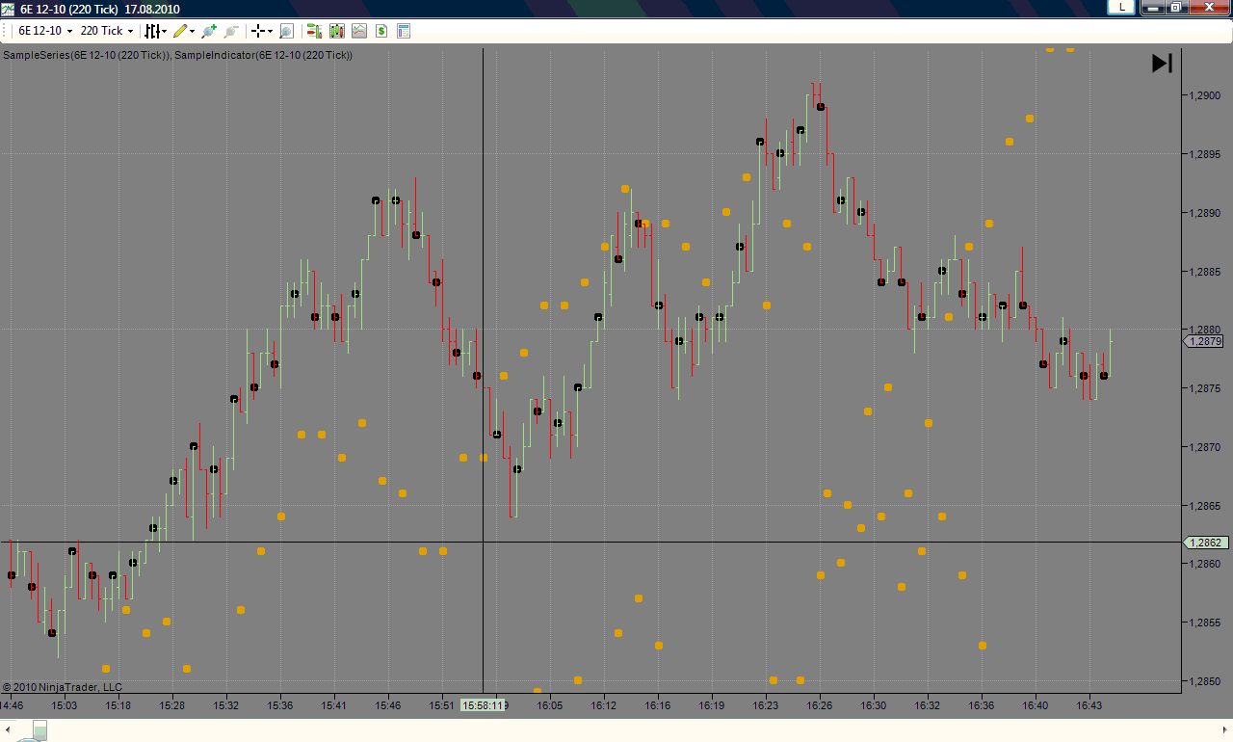Click the 16:12 time axis label
Image resolution: width=1233 pixels, height=742 pixels.
tap(604, 705)
